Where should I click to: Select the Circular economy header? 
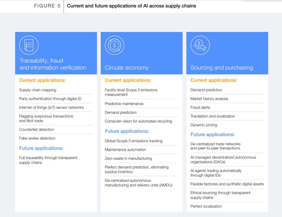click(127, 68)
